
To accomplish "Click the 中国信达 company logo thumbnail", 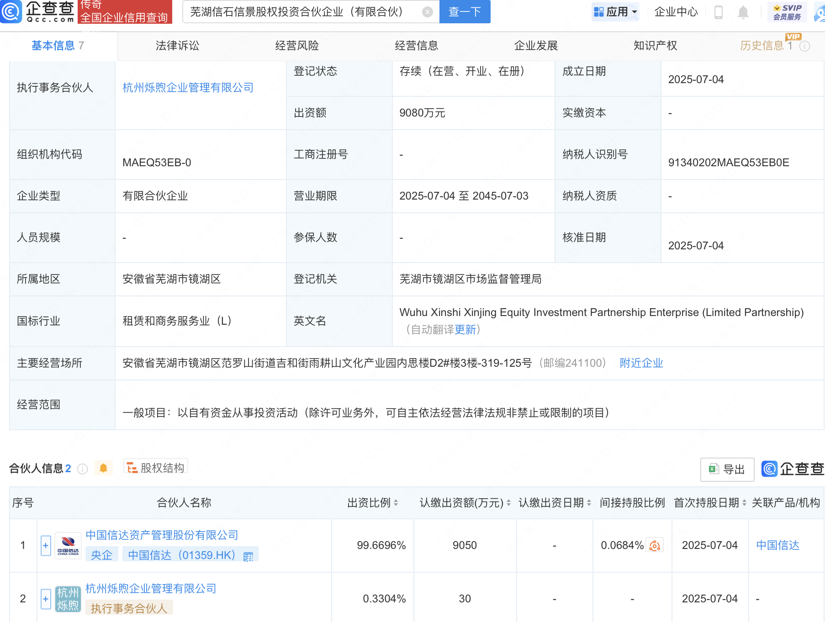I will [68, 545].
